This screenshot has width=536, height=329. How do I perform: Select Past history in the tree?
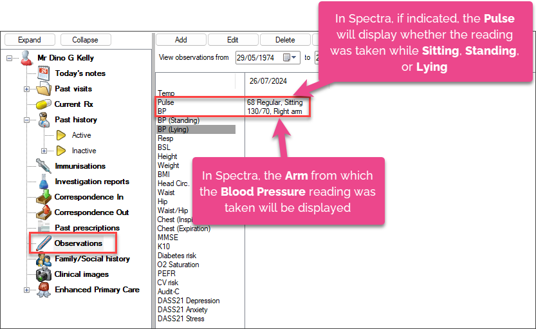click(x=76, y=120)
